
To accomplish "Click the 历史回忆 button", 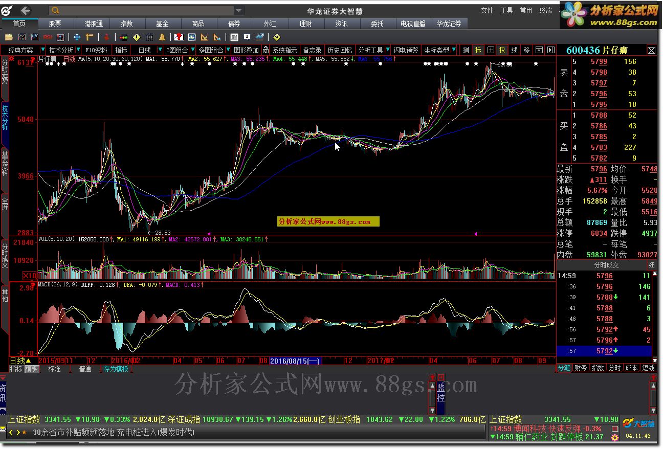I will point(340,50).
